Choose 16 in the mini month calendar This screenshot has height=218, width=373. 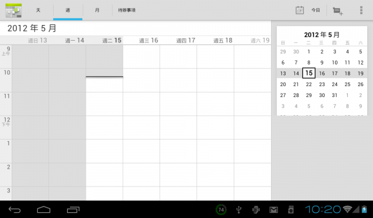click(322, 73)
